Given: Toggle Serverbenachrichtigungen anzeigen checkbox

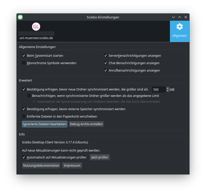Looking at the screenshot, I should (106, 55).
